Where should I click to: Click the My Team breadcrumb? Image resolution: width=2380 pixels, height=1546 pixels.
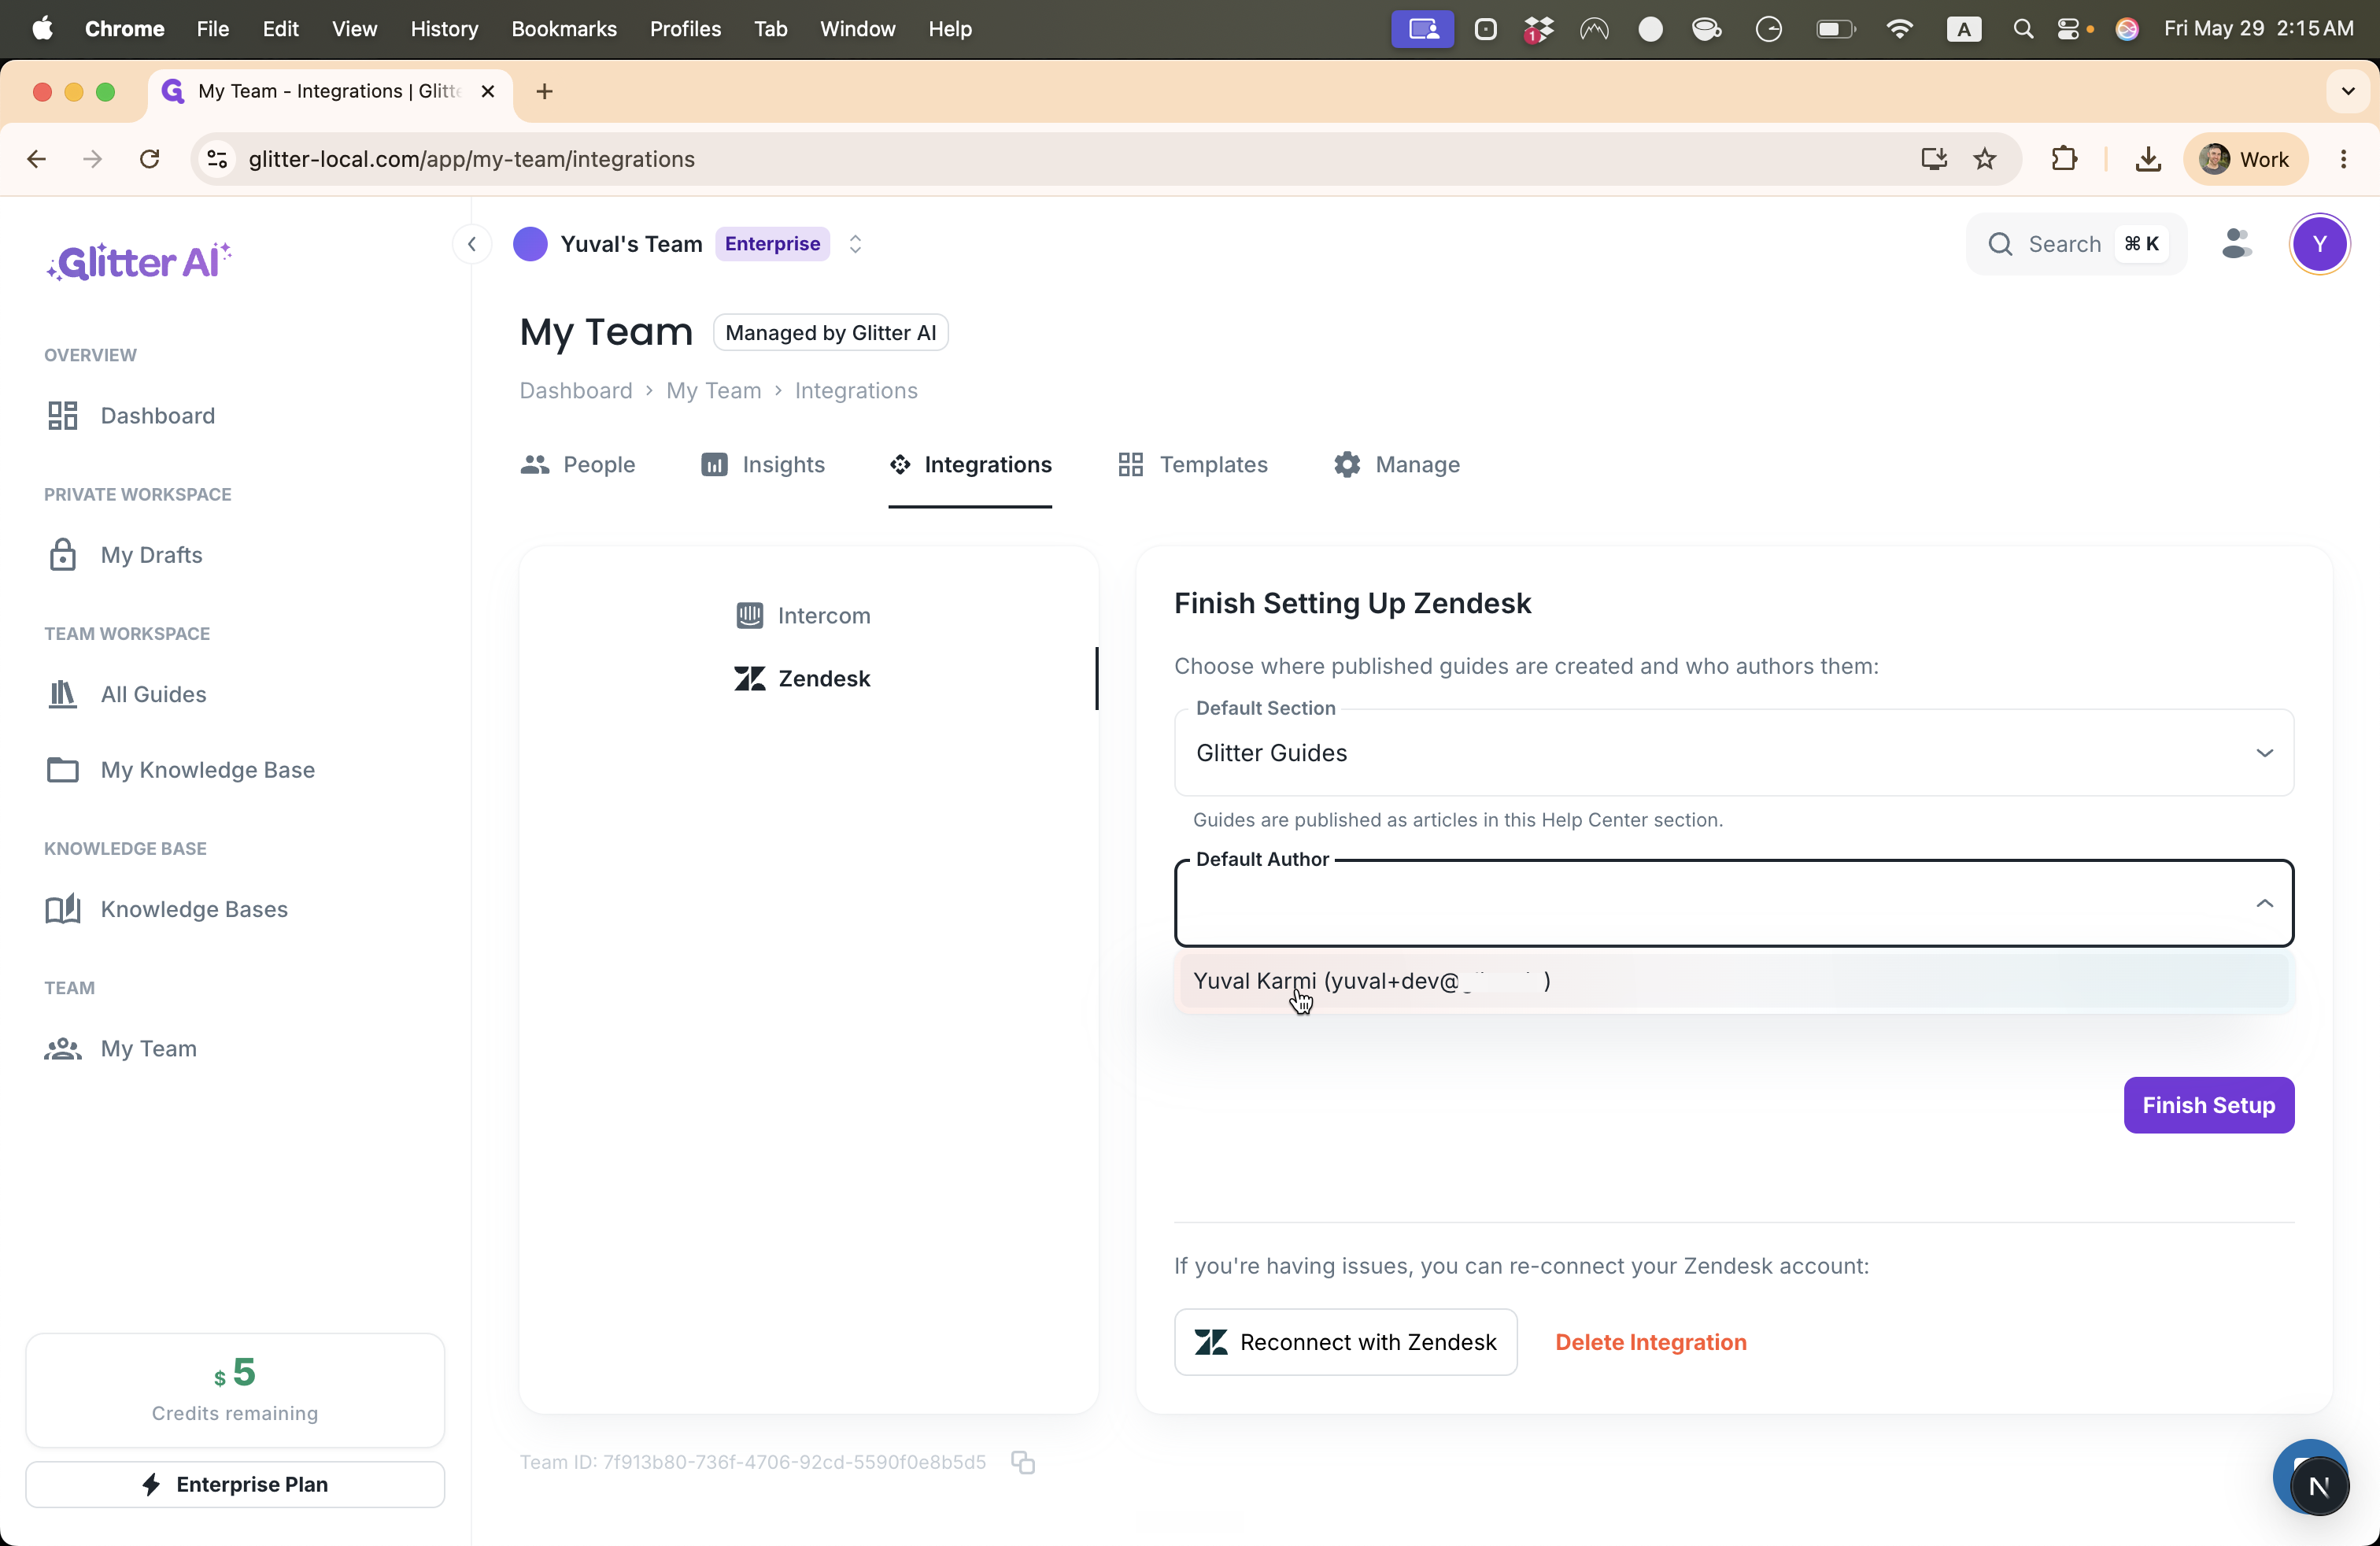(714, 391)
